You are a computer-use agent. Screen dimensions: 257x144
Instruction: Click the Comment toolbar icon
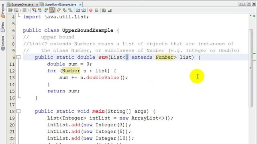[x=104, y=10]
